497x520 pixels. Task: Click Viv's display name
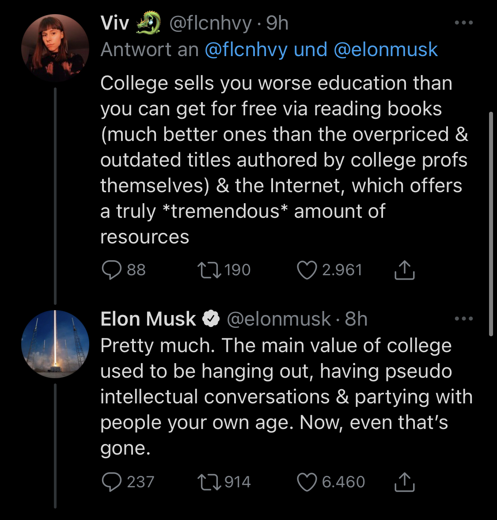click(115, 23)
